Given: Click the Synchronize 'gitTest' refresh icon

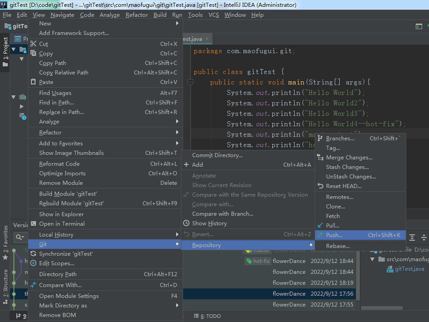Looking at the screenshot, I should coord(33,253).
